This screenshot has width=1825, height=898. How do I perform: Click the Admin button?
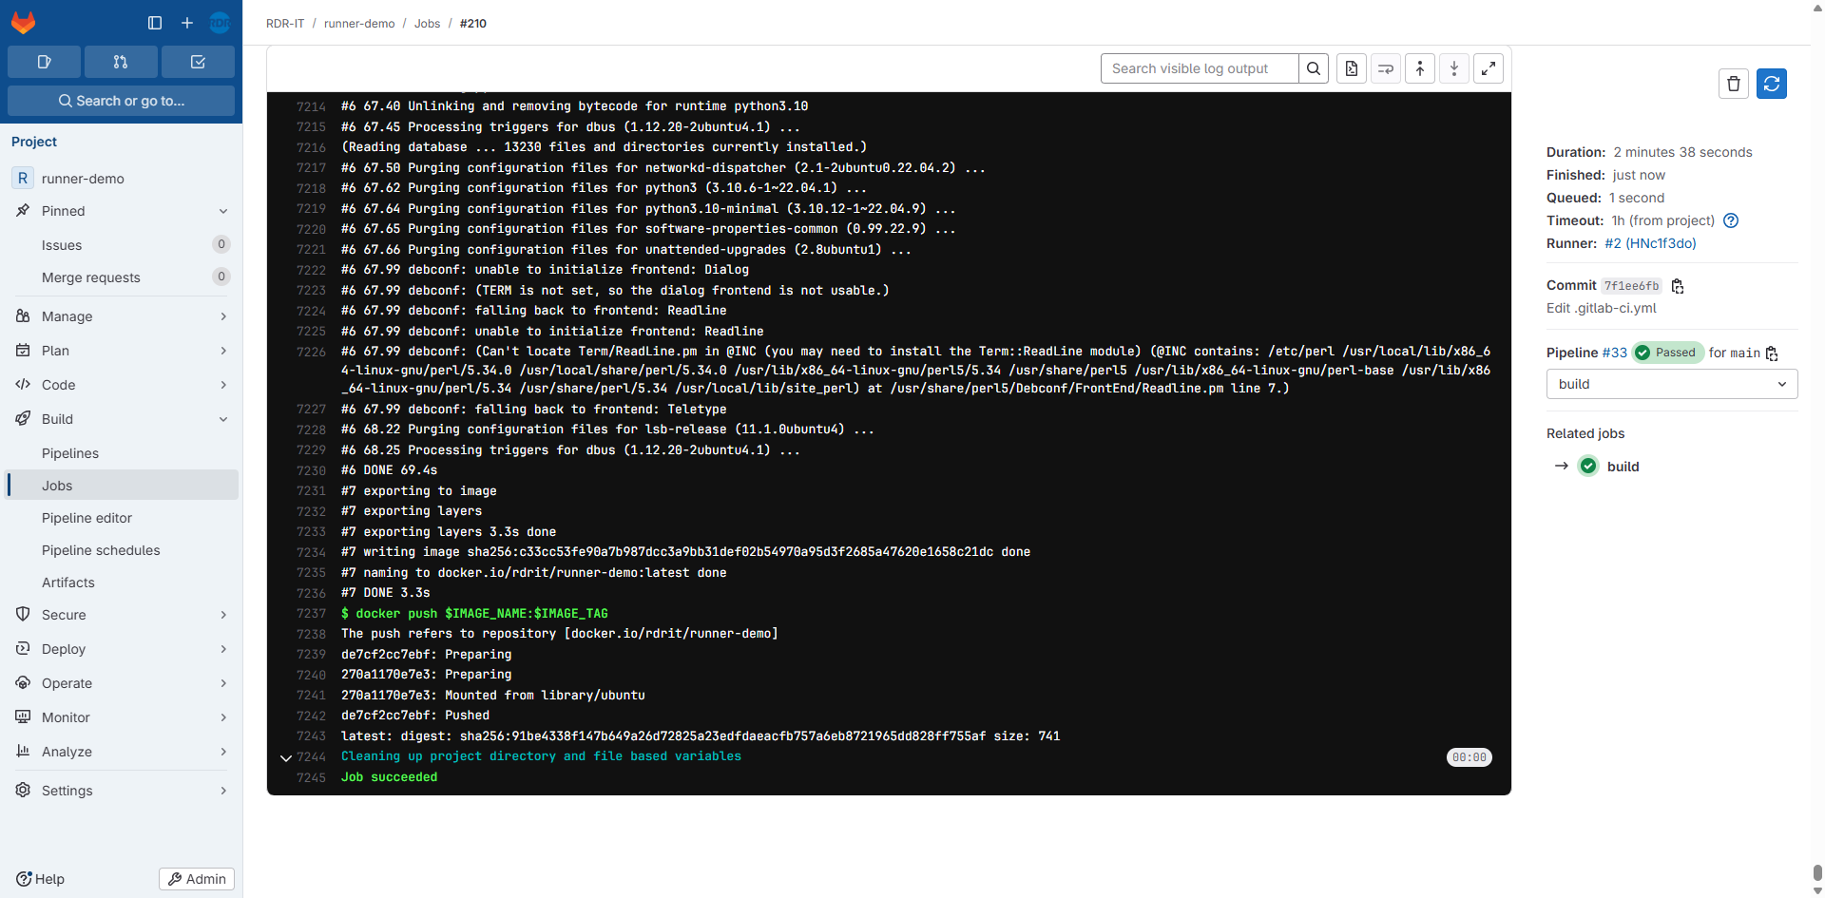[x=197, y=879]
